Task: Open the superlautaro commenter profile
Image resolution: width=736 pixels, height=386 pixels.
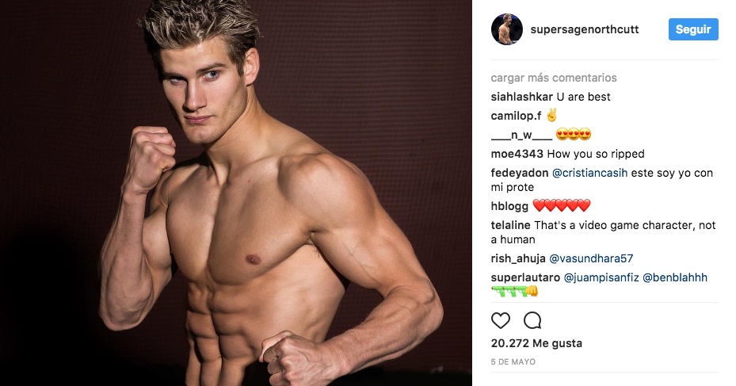Action: 525,277
